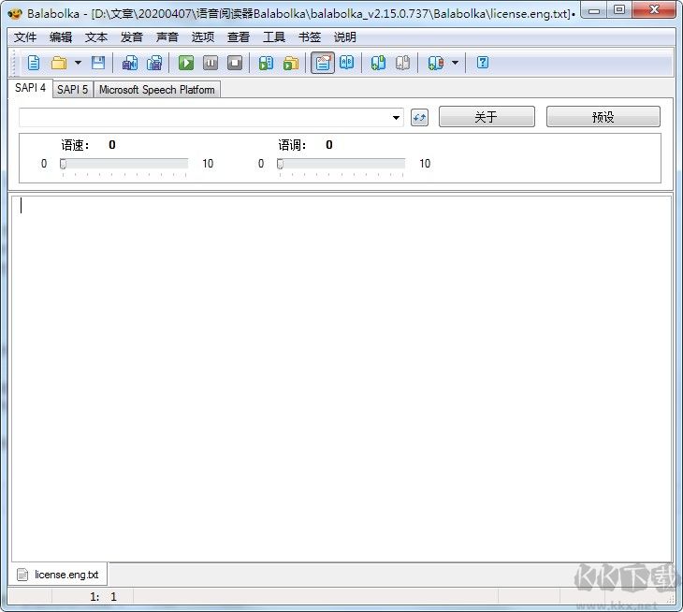Minimize the Balabolka window
The height and width of the screenshot is (612, 683).
[594, 10]
